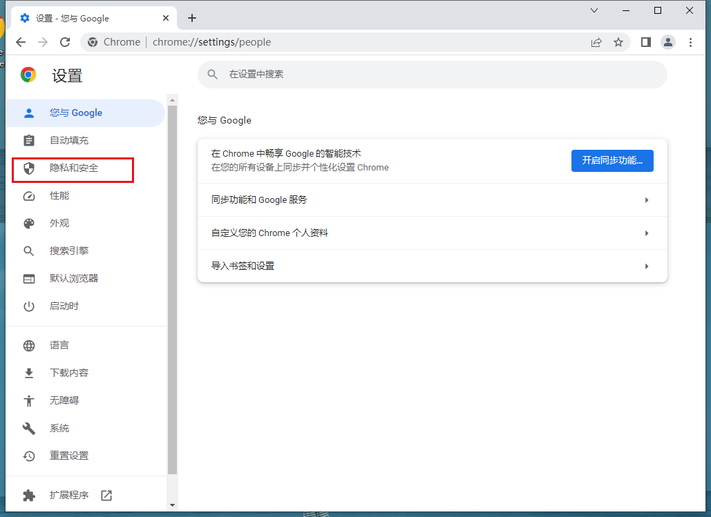Click the sidebar scrollbar up arrow

[x=172, y=100]
